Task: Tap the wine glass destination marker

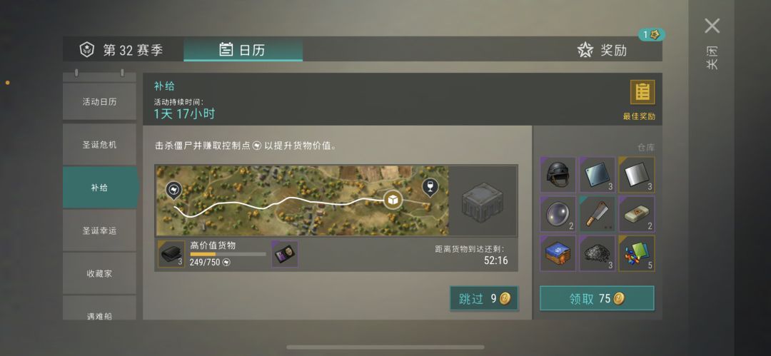Action: (430, 188)
